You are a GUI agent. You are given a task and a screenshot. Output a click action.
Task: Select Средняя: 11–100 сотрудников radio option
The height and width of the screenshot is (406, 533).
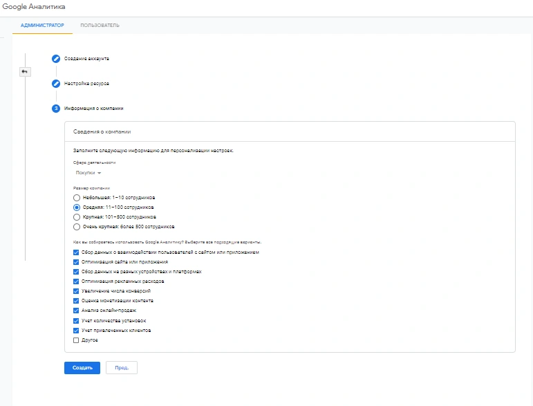click(x=77, y=207)
